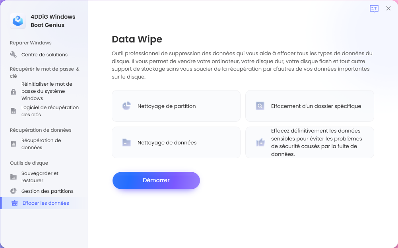Close the Boot Genius window

click(388, 8)
